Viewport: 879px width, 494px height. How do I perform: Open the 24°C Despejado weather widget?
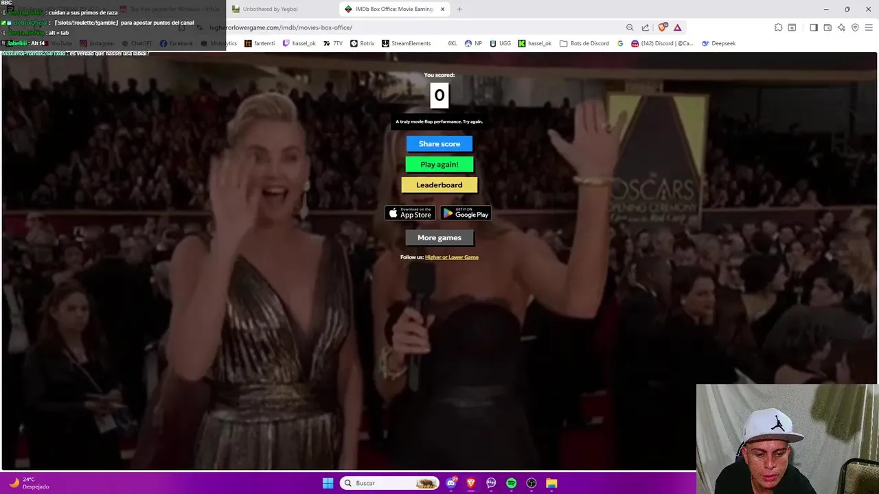(29, 483)
